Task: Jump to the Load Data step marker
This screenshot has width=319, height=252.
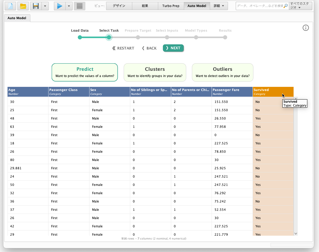Action: [x=80, y=37]
